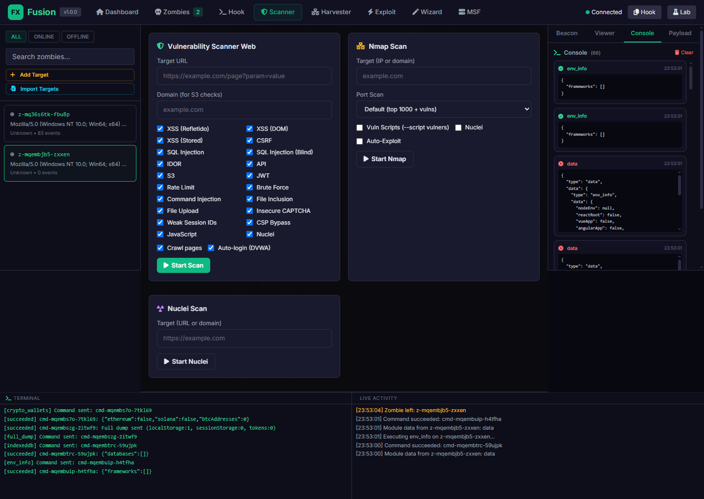Screen dimensions: 704x499
Task: Open the Wizard tab
Action: [x=427, y=12]
